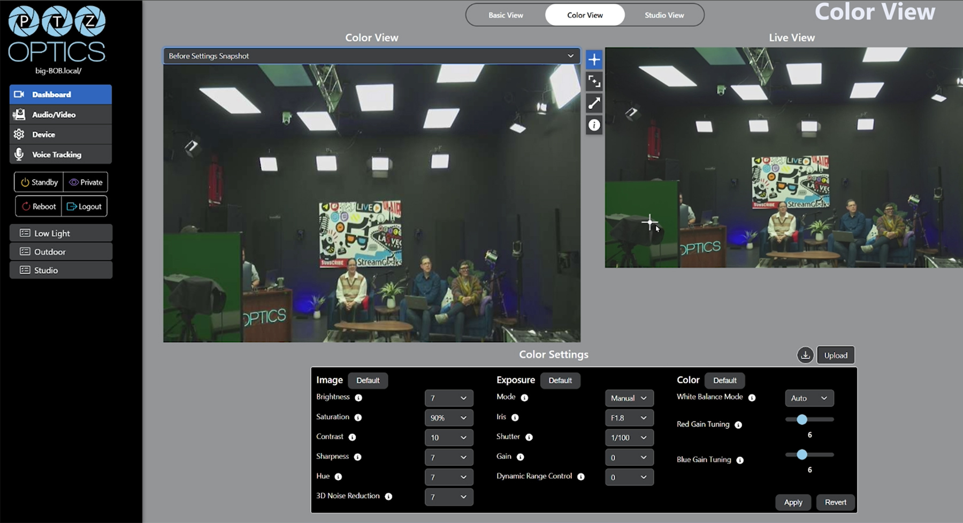Open the Brightness value dropdown
963x523 pixels.
coord(449,398)
